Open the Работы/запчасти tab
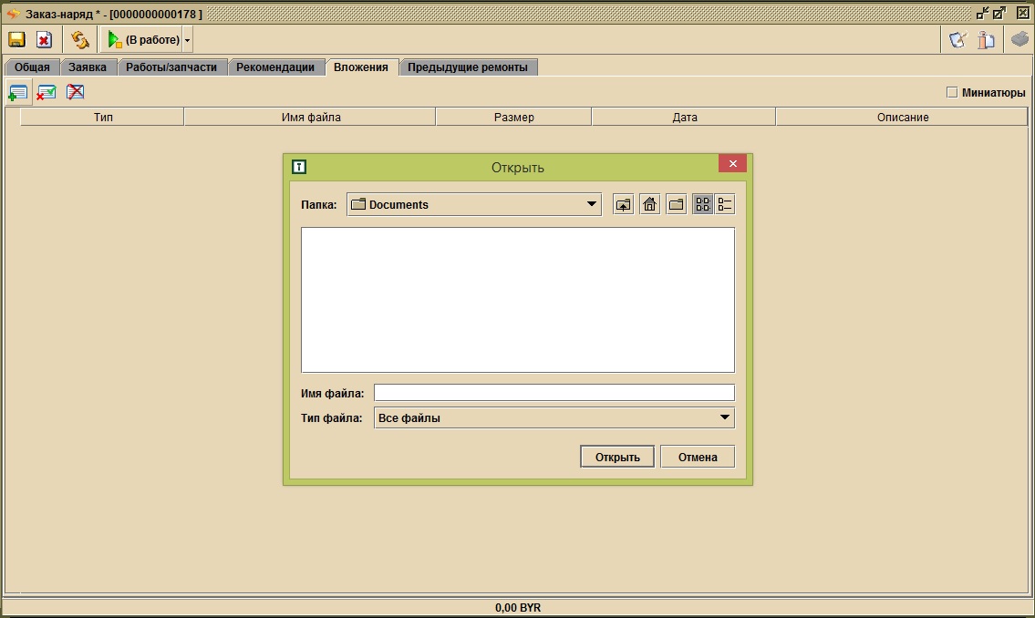The width and height of the screenshot is (1035, 618). [171, 67]
